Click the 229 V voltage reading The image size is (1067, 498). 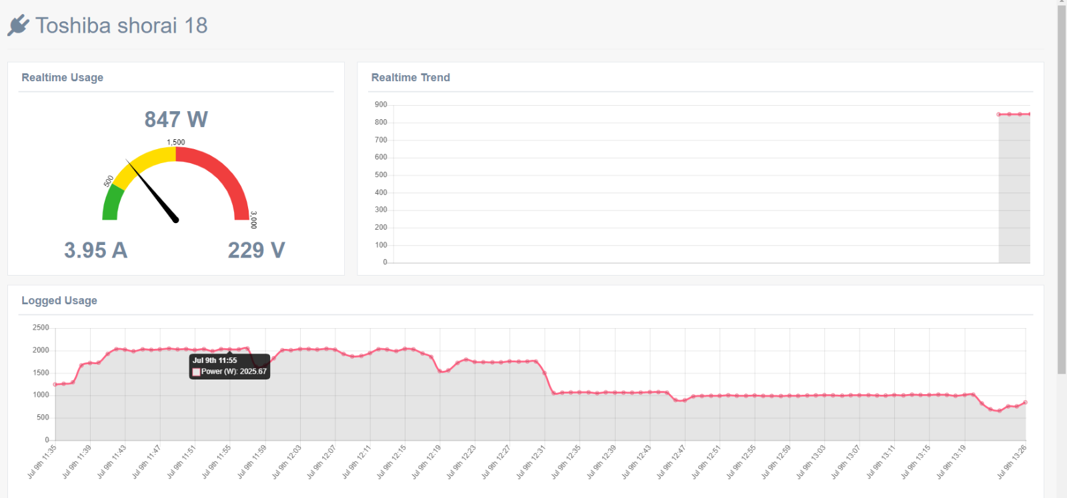pos(257,250)
